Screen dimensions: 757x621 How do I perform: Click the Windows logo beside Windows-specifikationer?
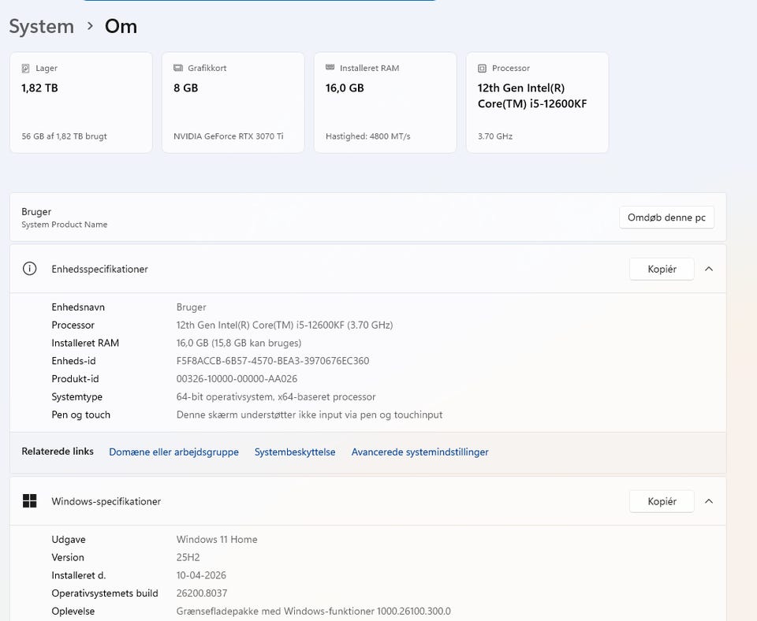coord(30,501)
